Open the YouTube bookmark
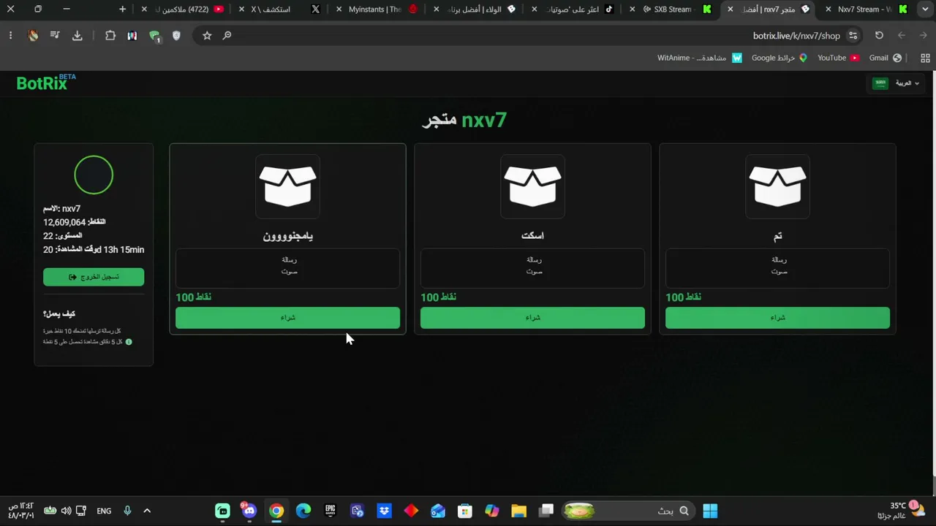Screen dimensions: 936x526 [x=838, y=58]
